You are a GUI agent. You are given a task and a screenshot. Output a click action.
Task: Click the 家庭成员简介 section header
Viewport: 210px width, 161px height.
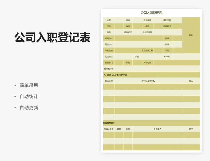[x=151, y=123]
